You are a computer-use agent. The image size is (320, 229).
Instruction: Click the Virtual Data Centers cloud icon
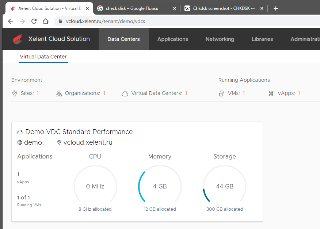[x=125, y=93]
